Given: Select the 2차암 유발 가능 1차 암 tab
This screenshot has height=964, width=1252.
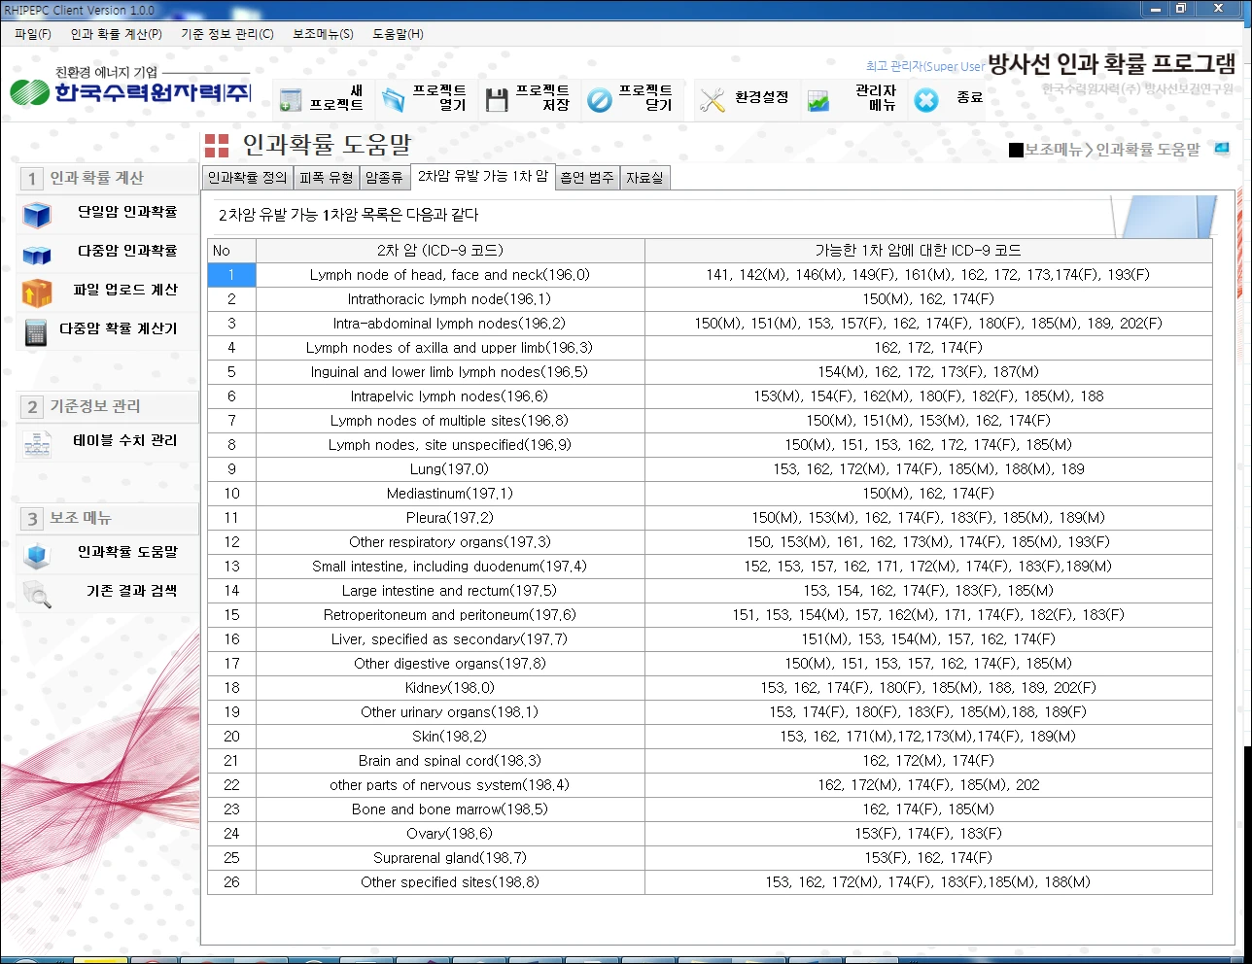Looking at the screenshot, I should click(x=483, y=177).
